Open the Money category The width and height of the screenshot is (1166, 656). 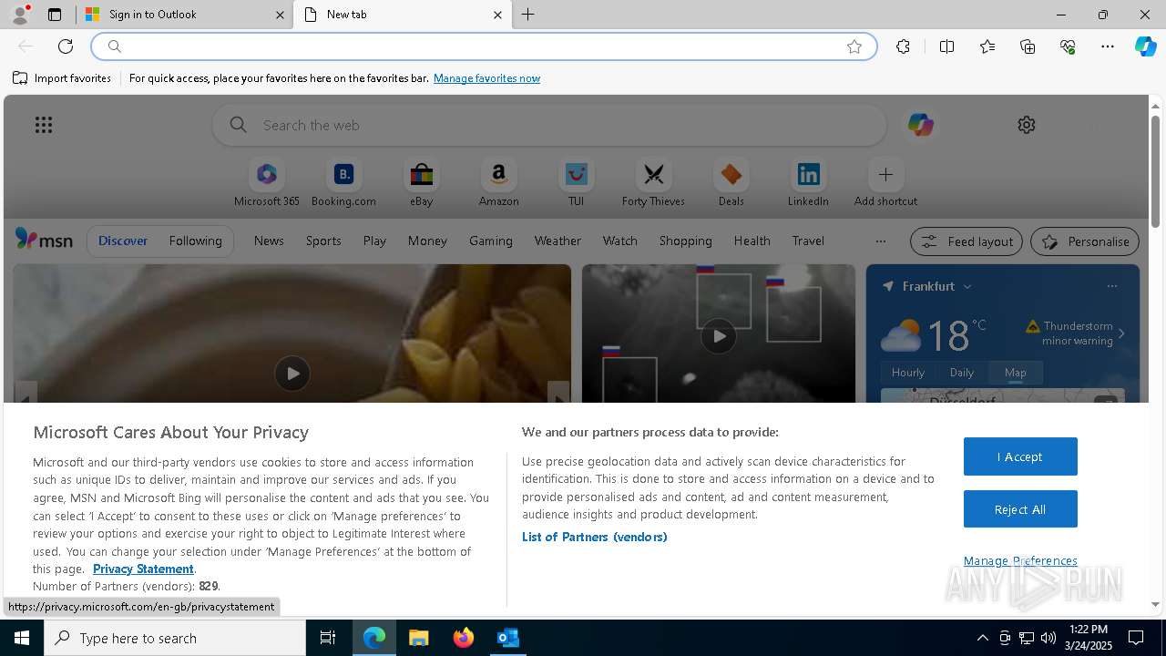click(427, 241)
